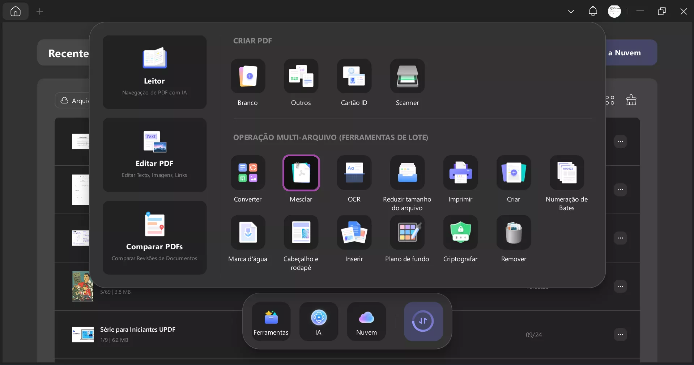Select the Marca d'água tool
This screenshot has height=365, width=694.
248,232
